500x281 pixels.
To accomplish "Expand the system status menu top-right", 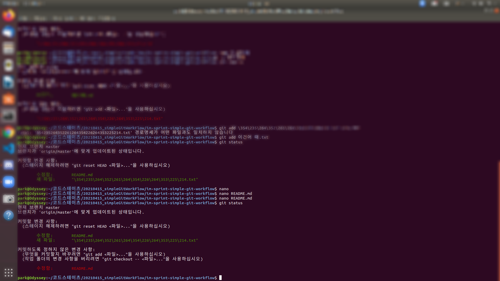I will click(481, 4).
